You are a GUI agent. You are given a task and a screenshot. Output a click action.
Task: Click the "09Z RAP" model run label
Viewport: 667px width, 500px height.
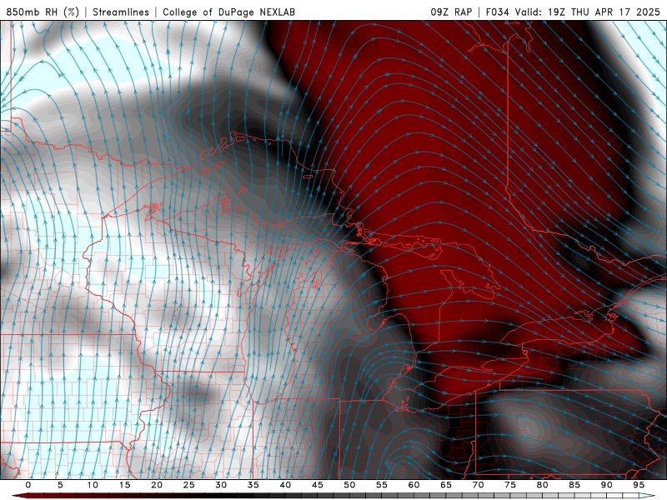[x=451, y=12]
